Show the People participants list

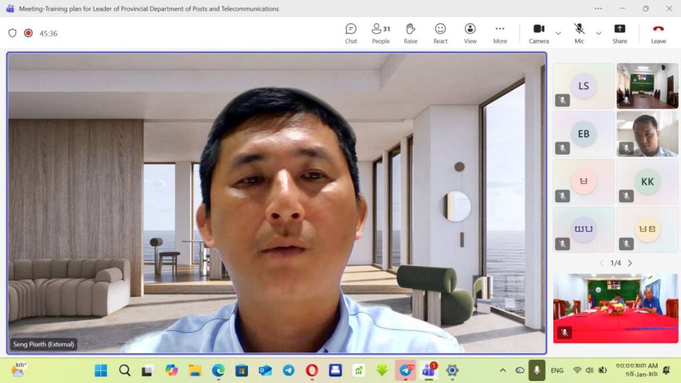pyautogui.click(x=380, y=33)
